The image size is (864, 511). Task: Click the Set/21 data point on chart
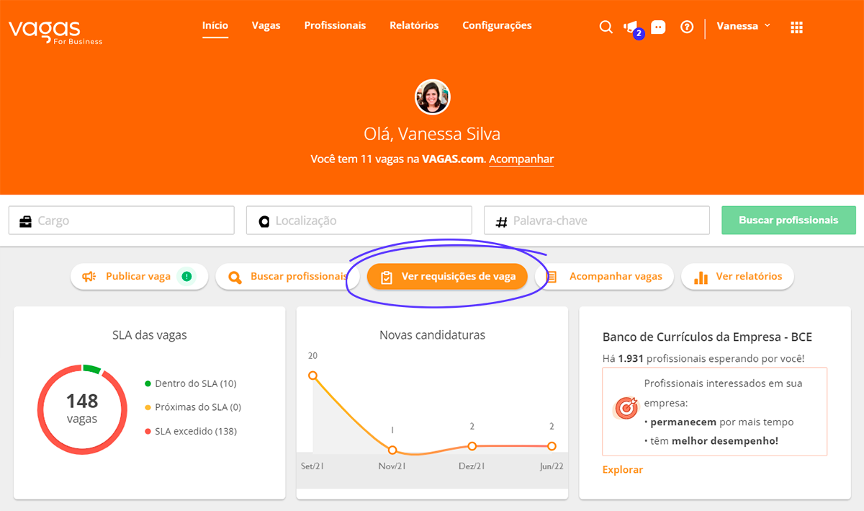click(x=312, y=376)
